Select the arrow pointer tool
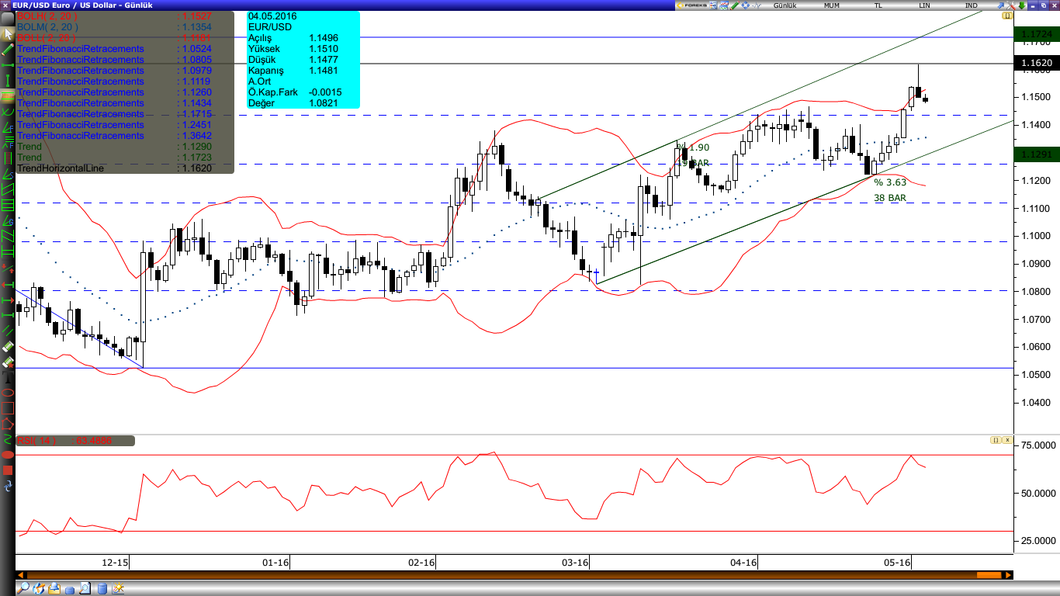The width and height of the screenshot is (1060, 596). (8, 33)
